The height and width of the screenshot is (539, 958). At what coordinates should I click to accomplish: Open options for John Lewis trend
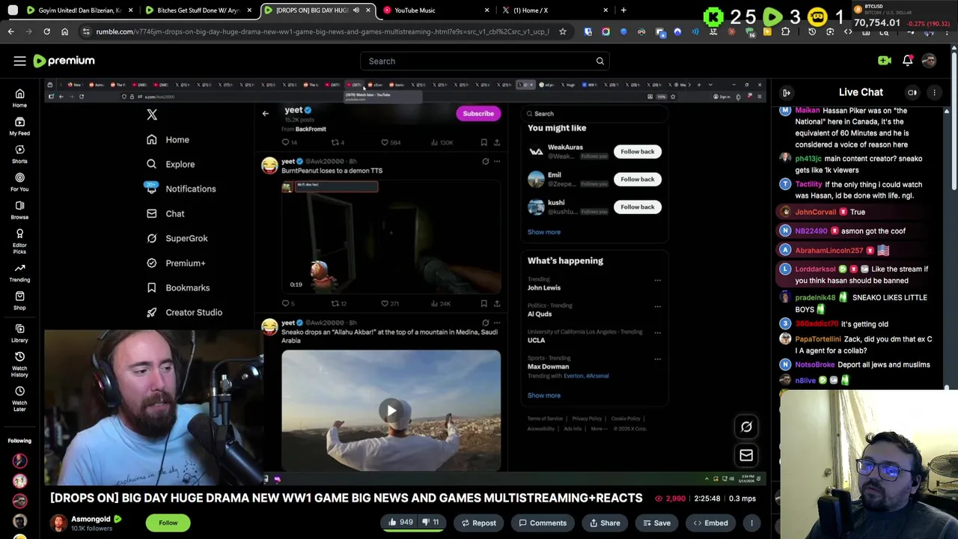click(658, 280)
